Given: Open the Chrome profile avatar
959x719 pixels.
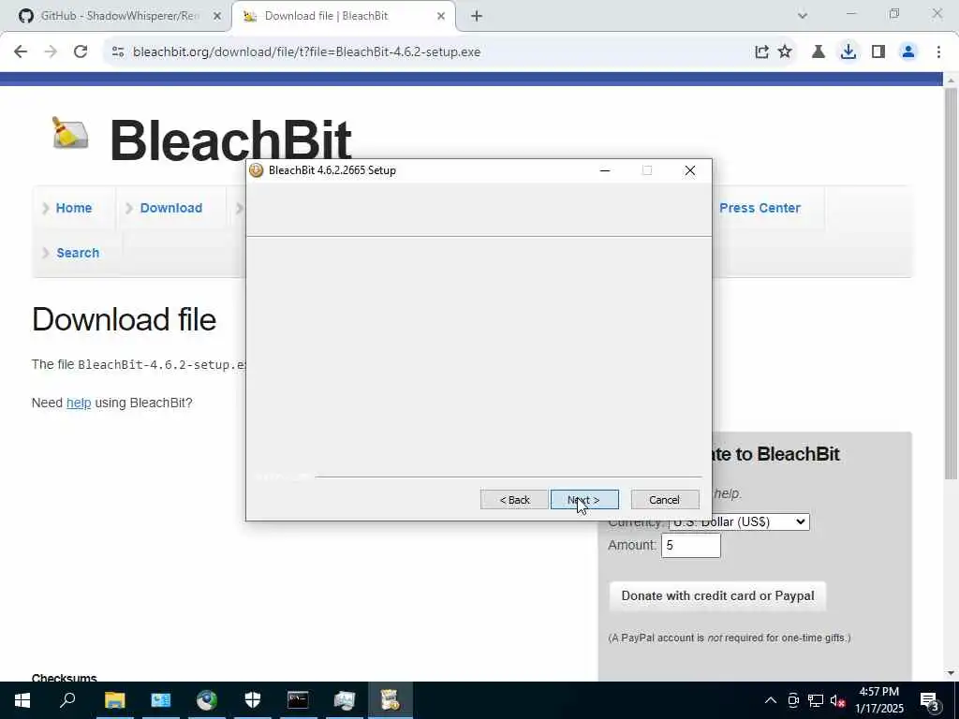Looking at the screenshot, I should point(908,52).
